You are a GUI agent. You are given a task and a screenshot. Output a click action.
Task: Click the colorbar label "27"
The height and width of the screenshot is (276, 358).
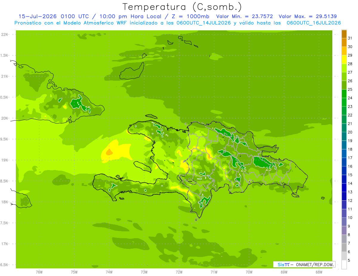coord(350,72)
